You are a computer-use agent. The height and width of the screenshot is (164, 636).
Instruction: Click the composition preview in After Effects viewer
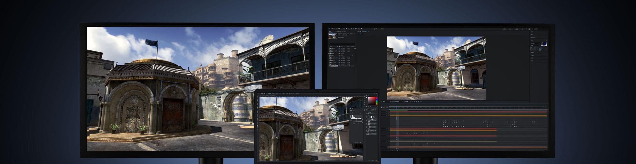tap(436, 68)
